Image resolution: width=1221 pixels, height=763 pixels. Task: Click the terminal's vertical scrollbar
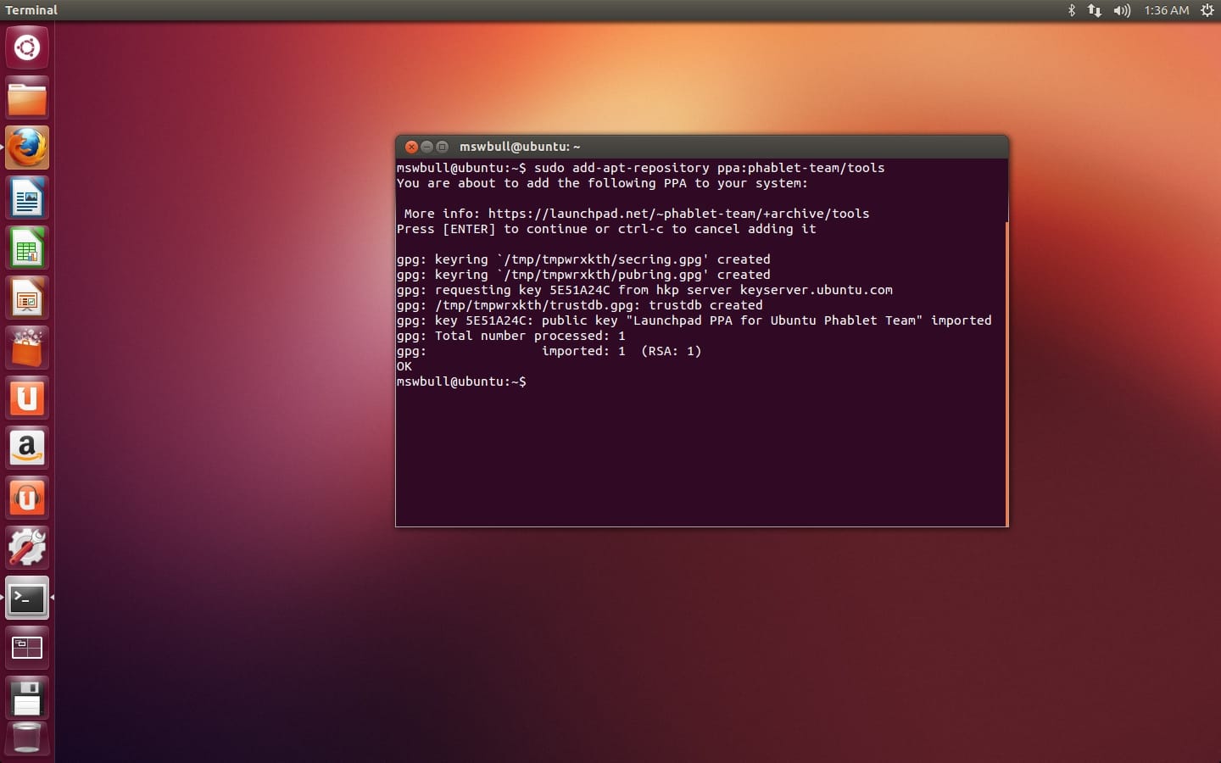coord(1006,373)
